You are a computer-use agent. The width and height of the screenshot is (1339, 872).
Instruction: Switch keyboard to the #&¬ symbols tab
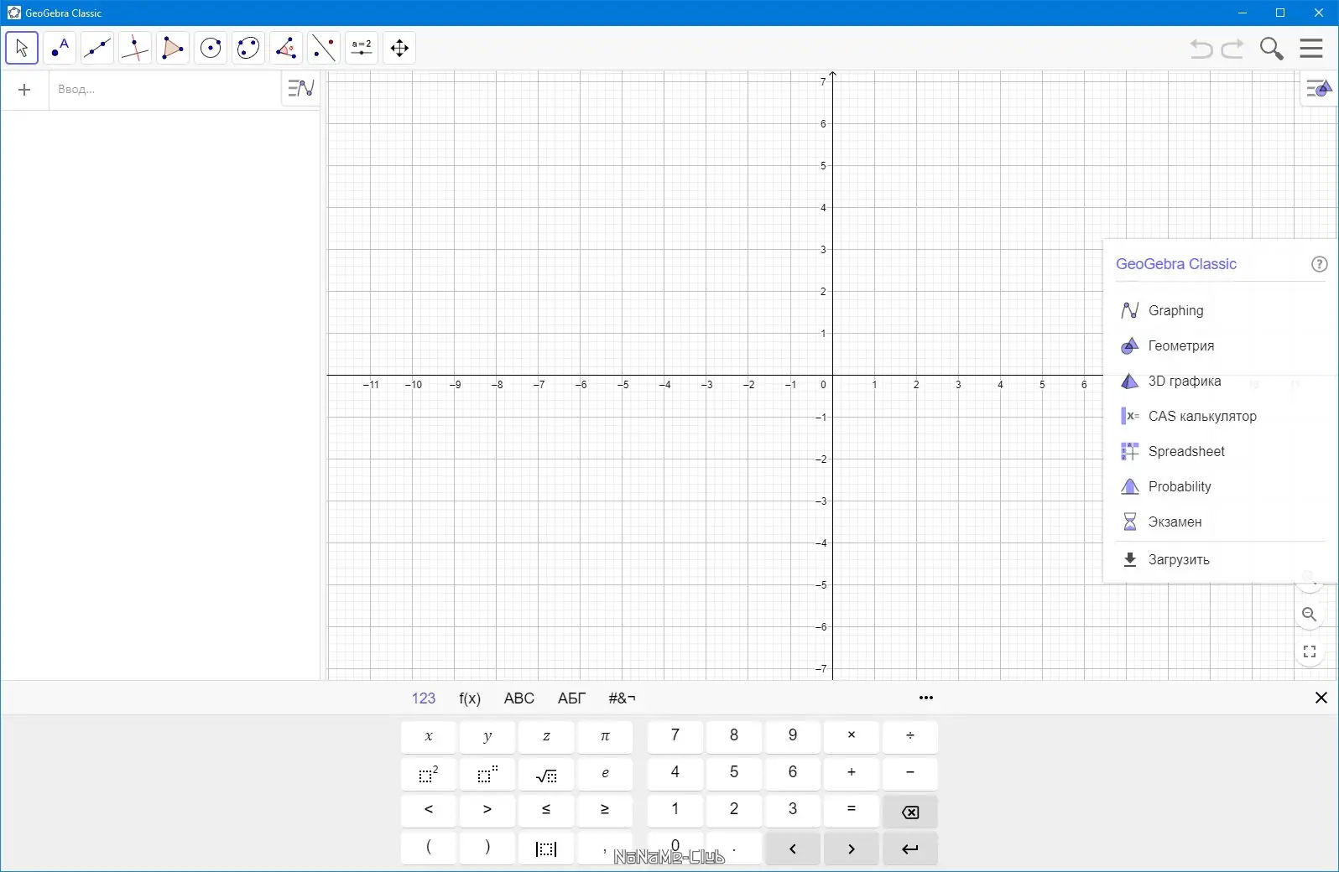pos(622,698)
